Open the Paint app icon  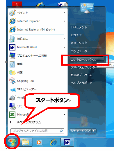(12, 13)
